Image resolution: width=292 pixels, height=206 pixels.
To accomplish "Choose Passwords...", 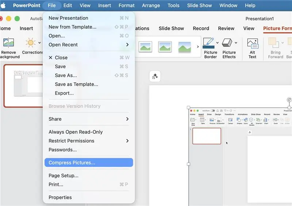I will 89,149.
